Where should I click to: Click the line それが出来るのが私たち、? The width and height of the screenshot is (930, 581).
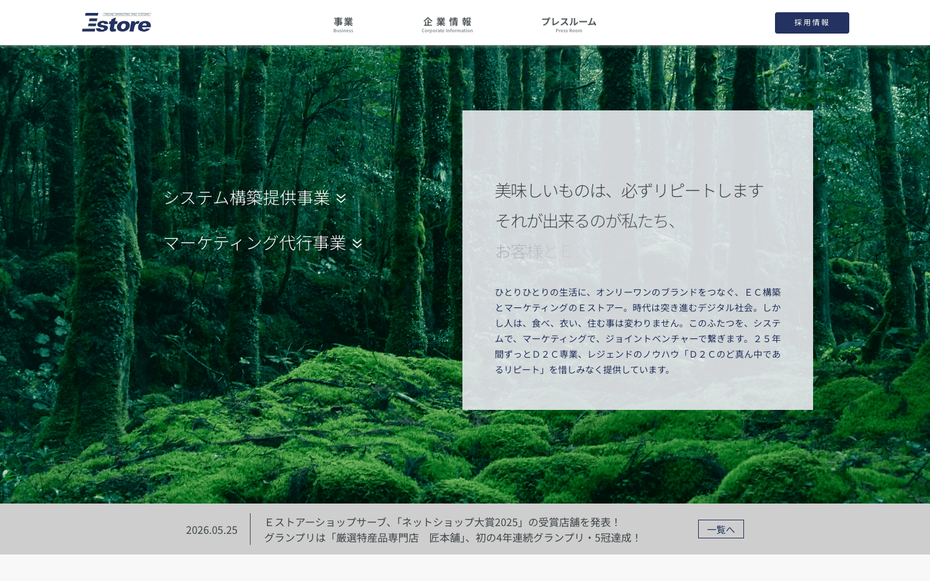pyautogui.click(x=586, y=221)
